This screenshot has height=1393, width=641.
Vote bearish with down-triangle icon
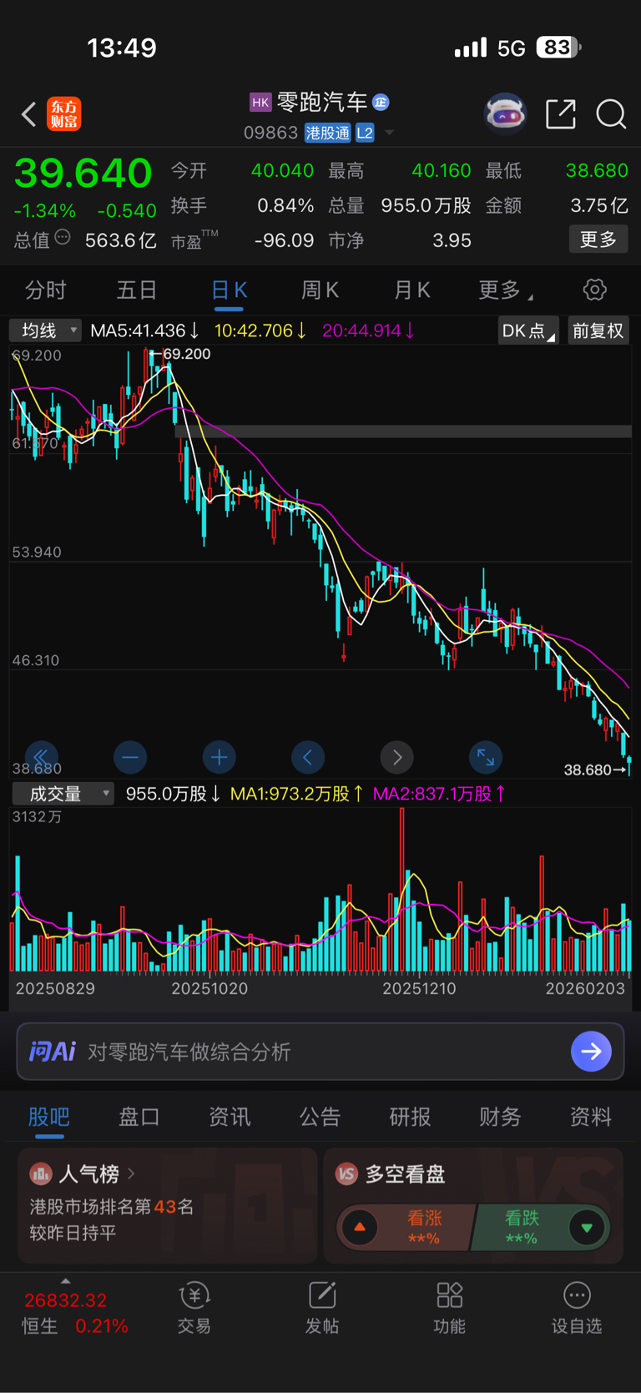(587, 1228)
